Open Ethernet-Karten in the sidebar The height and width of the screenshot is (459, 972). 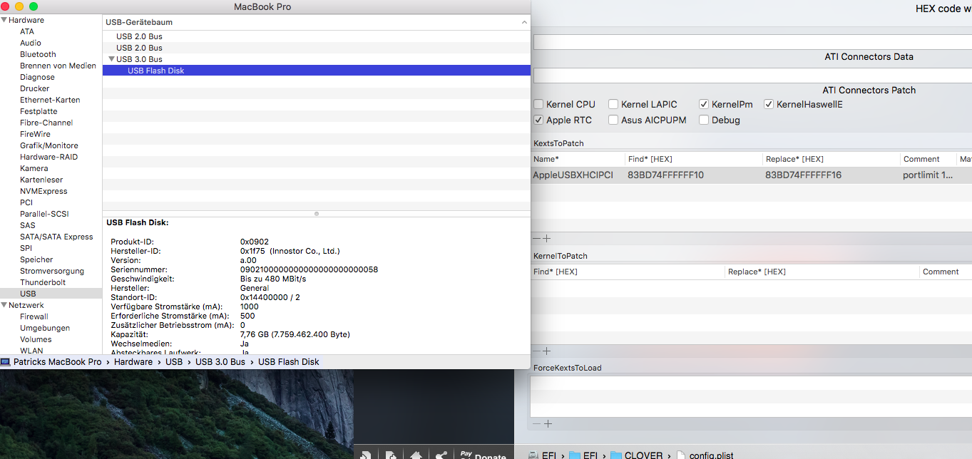click(50, 100)
